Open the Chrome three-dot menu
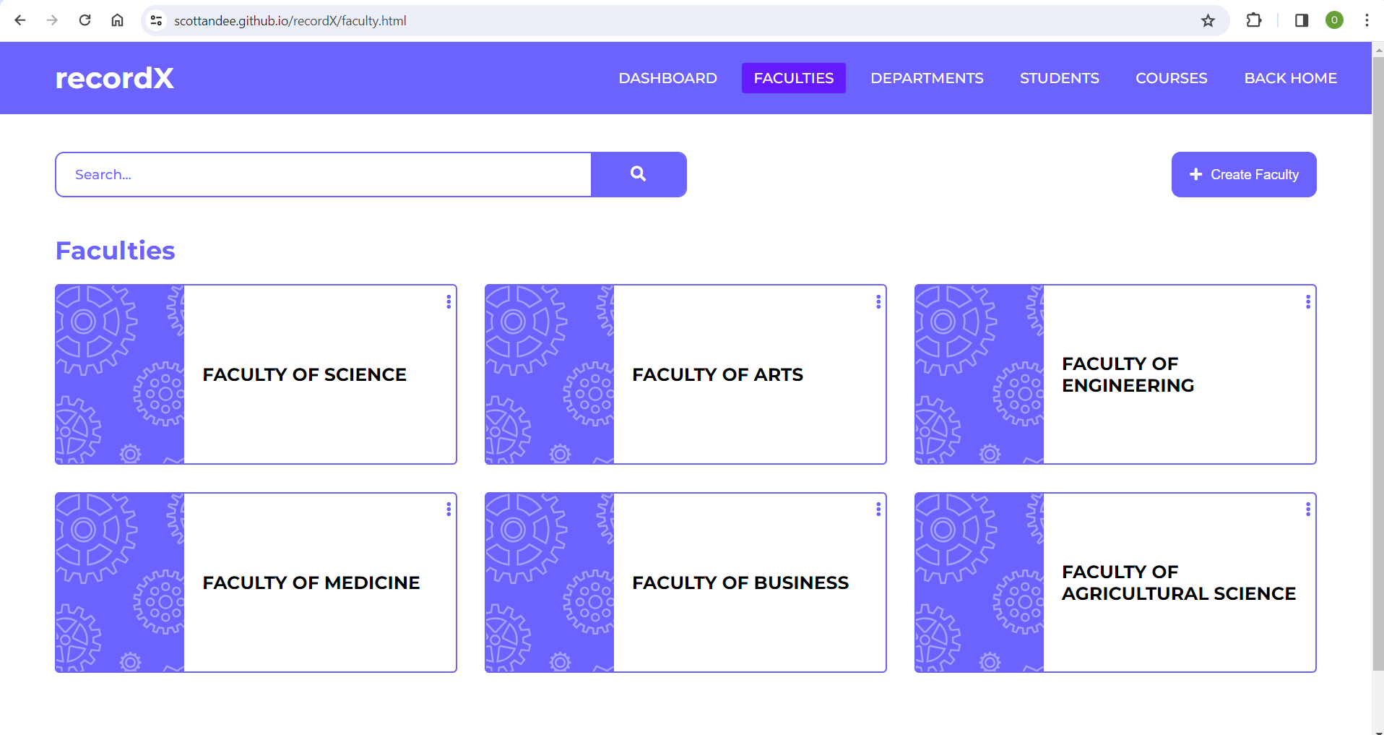Screen dimensions: 1384x735 pos(1367,20)
